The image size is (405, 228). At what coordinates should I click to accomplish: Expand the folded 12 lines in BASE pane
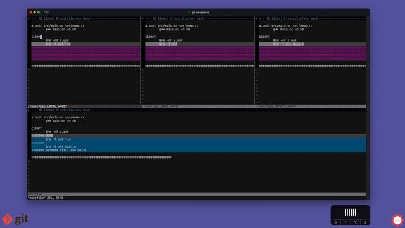[198, 18]
